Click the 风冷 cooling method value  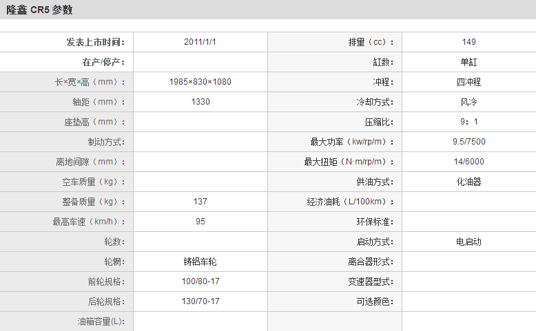click(x=468, y=102)
